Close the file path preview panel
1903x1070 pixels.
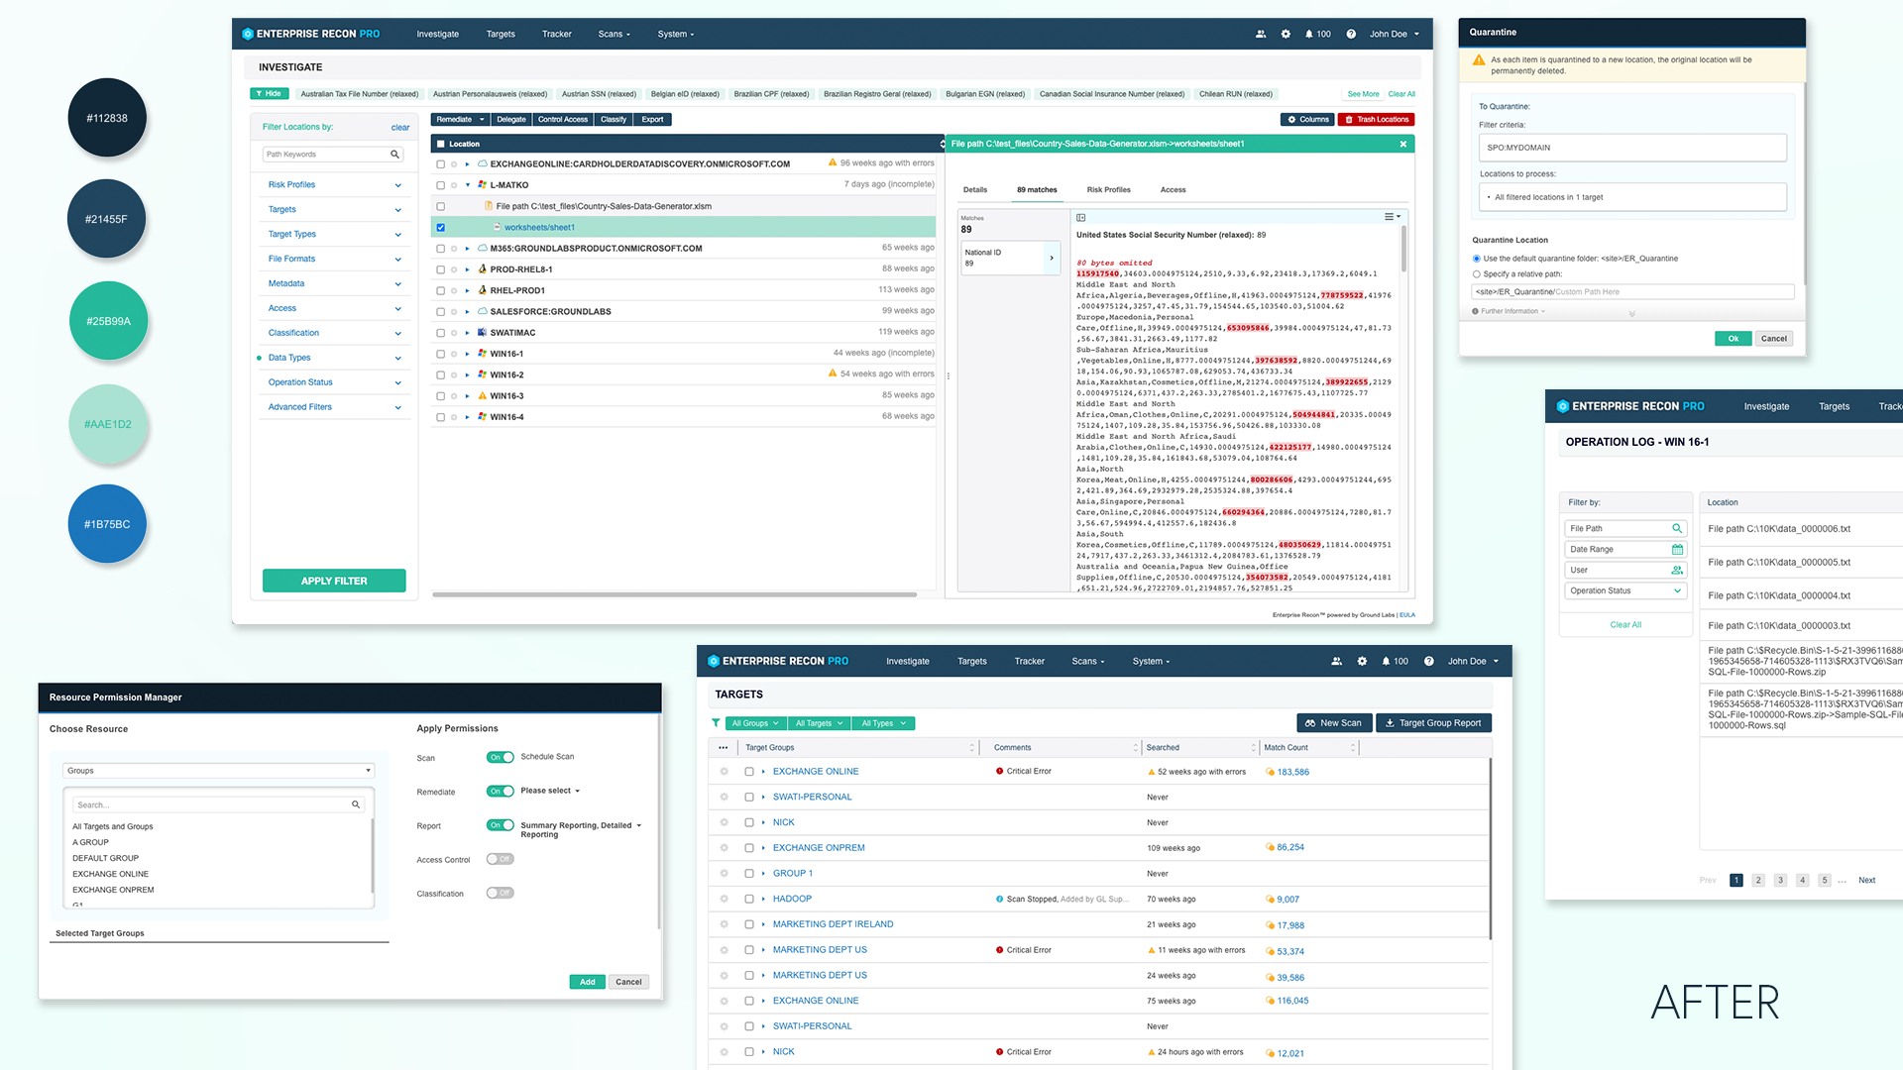[x=1402, y=145]
